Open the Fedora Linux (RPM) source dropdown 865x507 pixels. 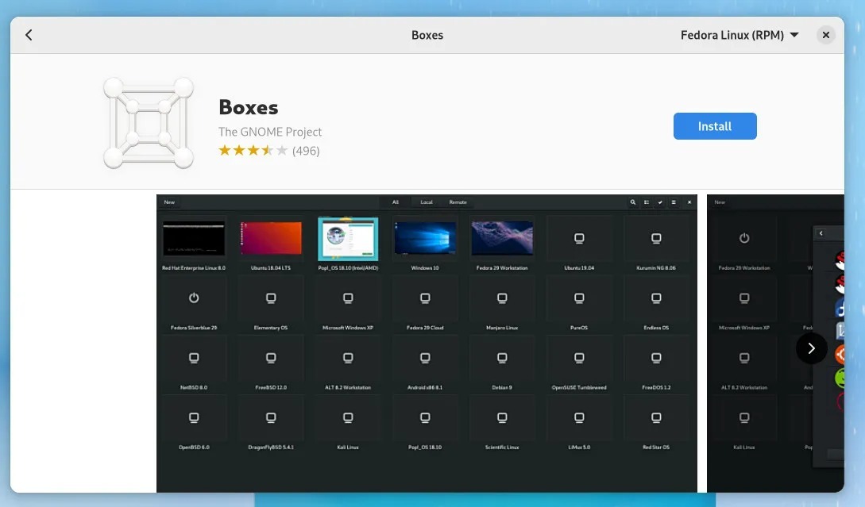[x=739, y=35]
